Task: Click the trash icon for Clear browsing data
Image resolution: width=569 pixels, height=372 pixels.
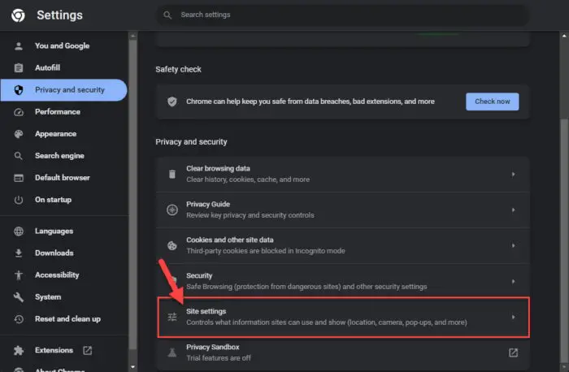Action: point(172,174)
